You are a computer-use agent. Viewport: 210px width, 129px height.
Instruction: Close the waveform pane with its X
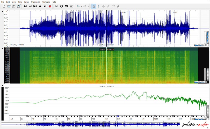point(2,11)
